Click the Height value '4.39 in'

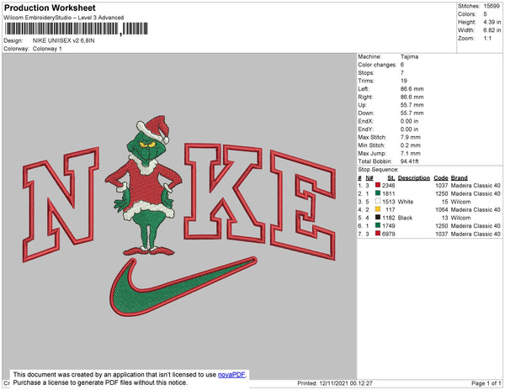point(492,22)
